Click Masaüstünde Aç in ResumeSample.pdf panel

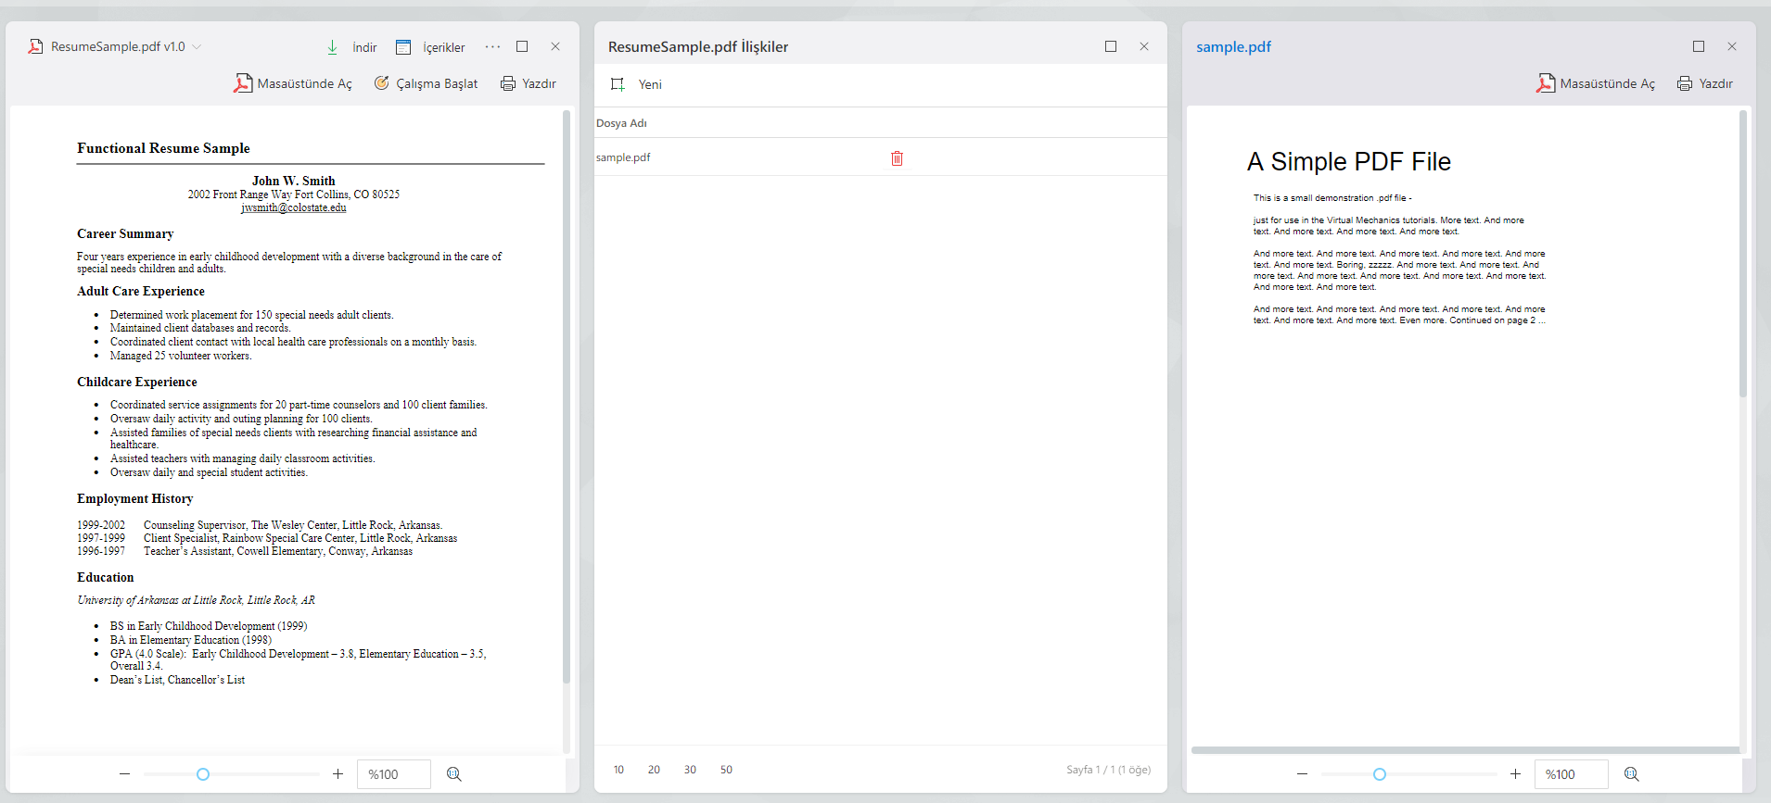point(293,83)
